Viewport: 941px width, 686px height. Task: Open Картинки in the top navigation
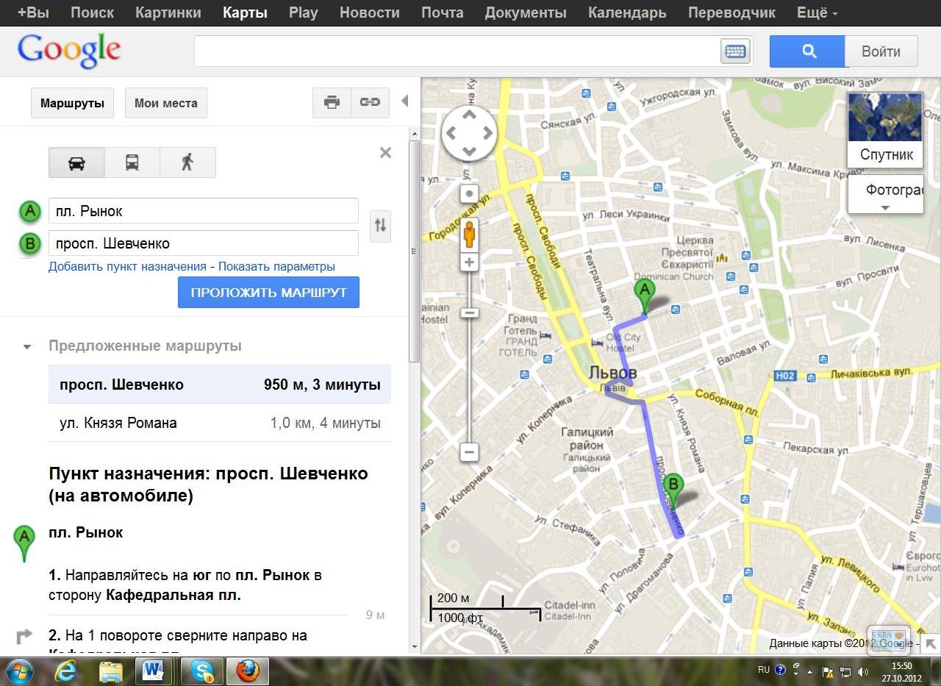[x=168, y=12]
